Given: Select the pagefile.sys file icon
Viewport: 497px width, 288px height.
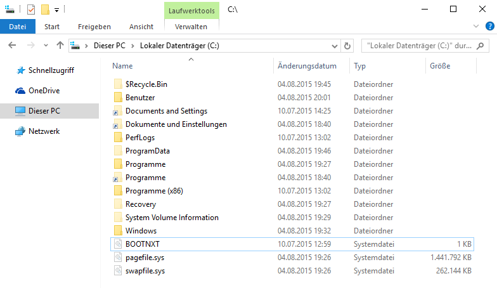Looking at the screenshot, I should (118, 258).
